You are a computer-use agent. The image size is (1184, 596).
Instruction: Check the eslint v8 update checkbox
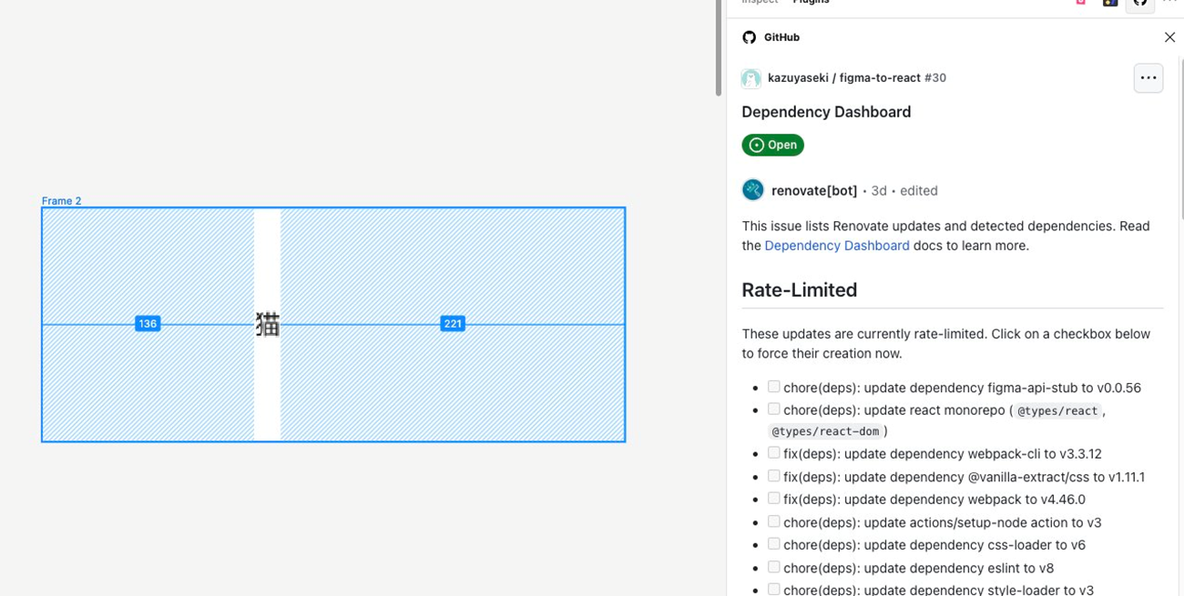pos(773,567)
